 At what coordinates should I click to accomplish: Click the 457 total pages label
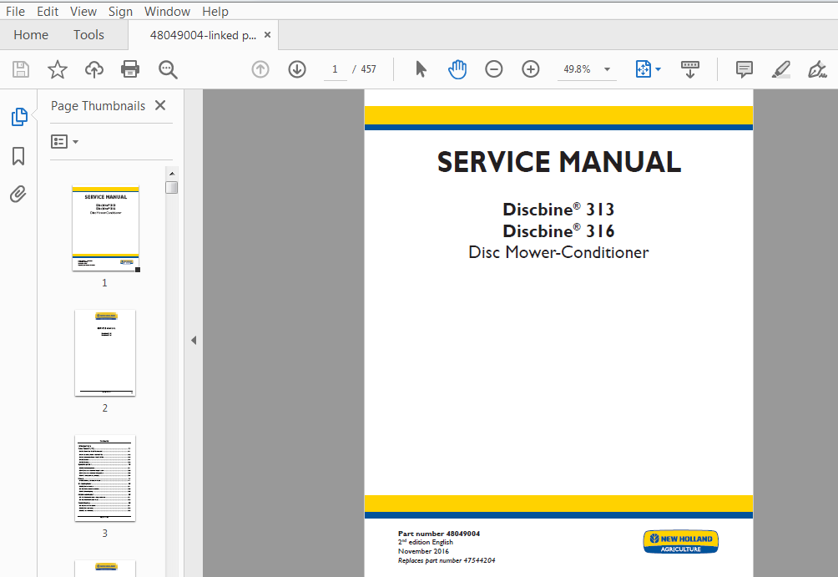tap(368, 69)
